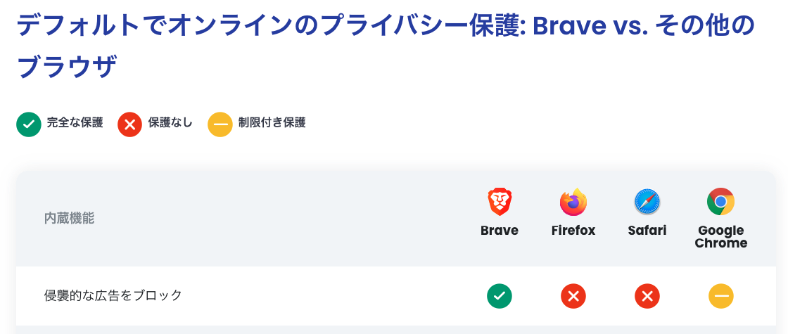This screenshot has height=334, width=788.
Task: Click the red no protection legend icon
Action: (x=130, y=124)
